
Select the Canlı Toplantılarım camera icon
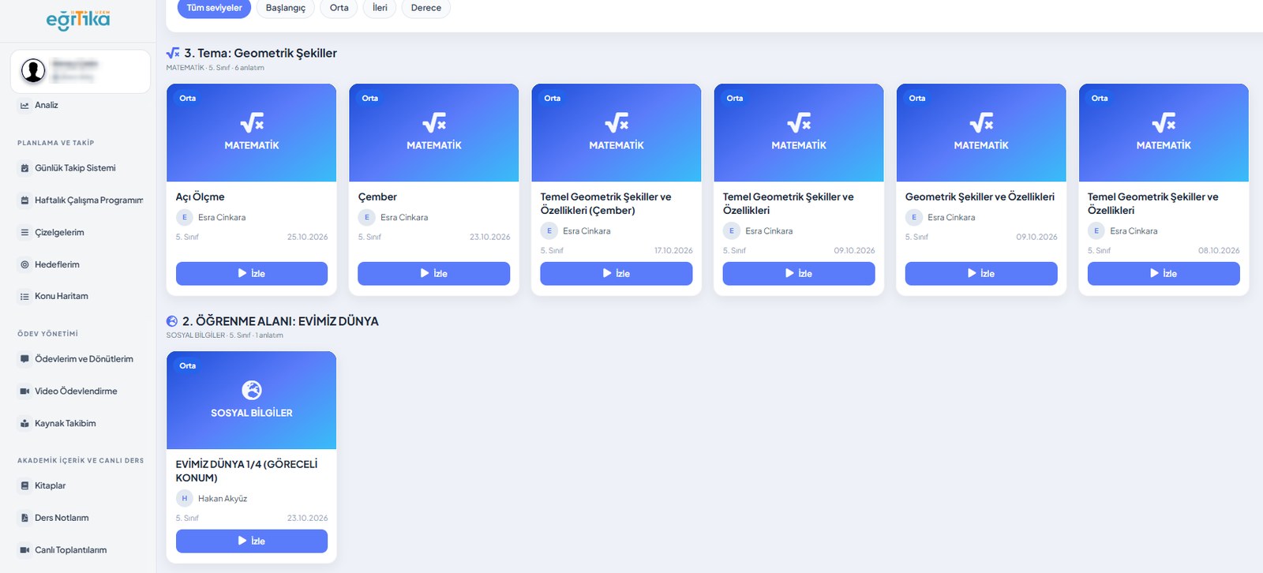24,550
